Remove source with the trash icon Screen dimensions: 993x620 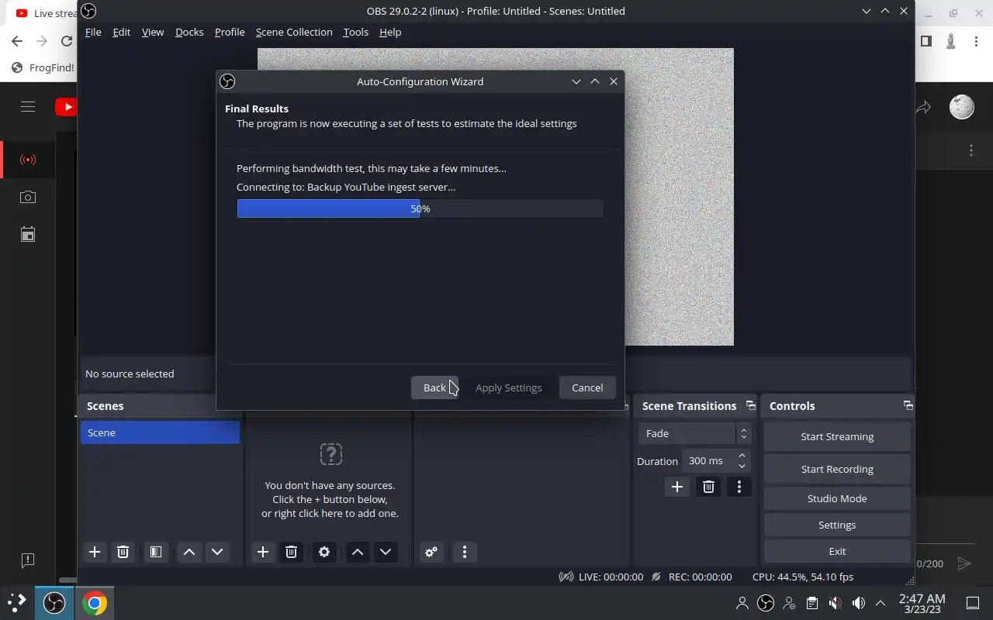pos(291,552)
